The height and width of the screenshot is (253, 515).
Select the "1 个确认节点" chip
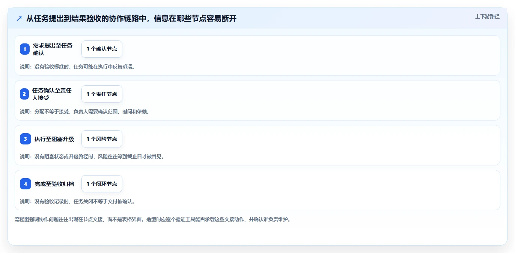click(x=102, y=49)
